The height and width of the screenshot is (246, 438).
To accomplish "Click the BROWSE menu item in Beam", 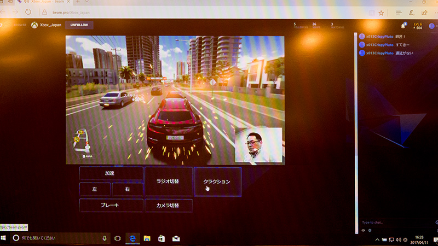I will tap(20, 25).
